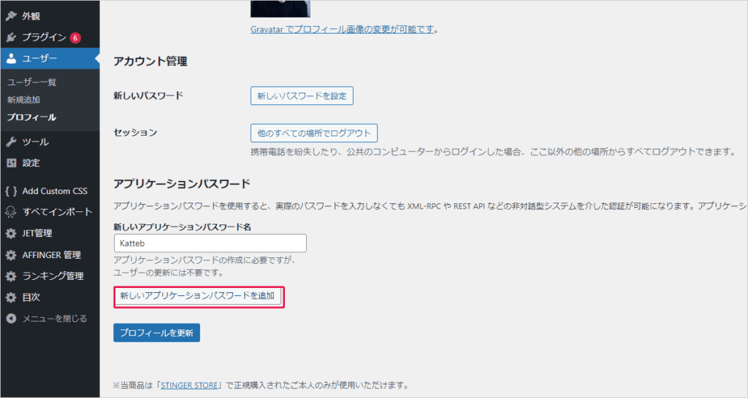Click the メニューを閉じる collapse arrow icon
This screenshot has width=748, height=398.
(x=11, y=319)
